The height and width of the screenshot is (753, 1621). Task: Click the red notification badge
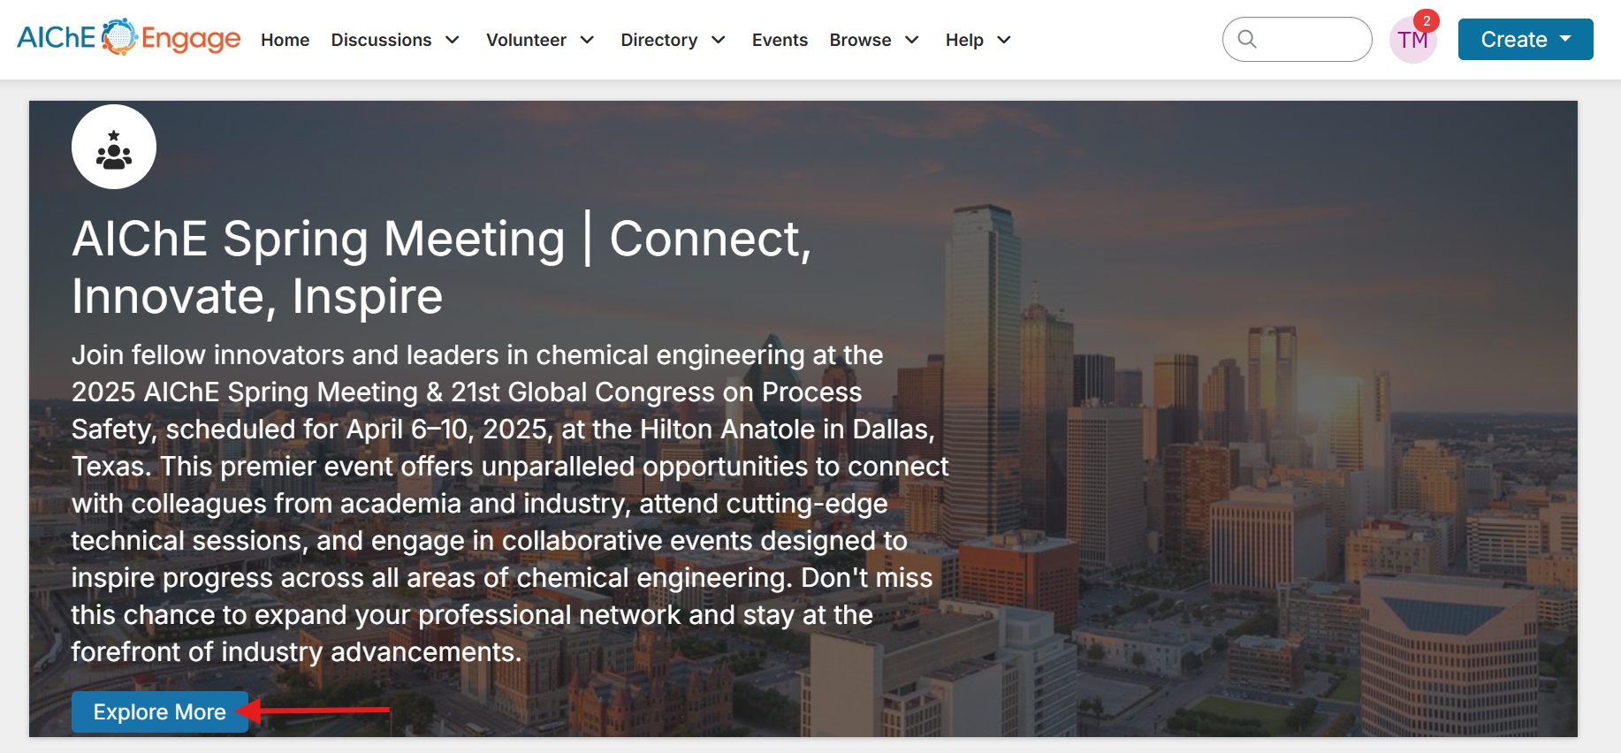1427,20
